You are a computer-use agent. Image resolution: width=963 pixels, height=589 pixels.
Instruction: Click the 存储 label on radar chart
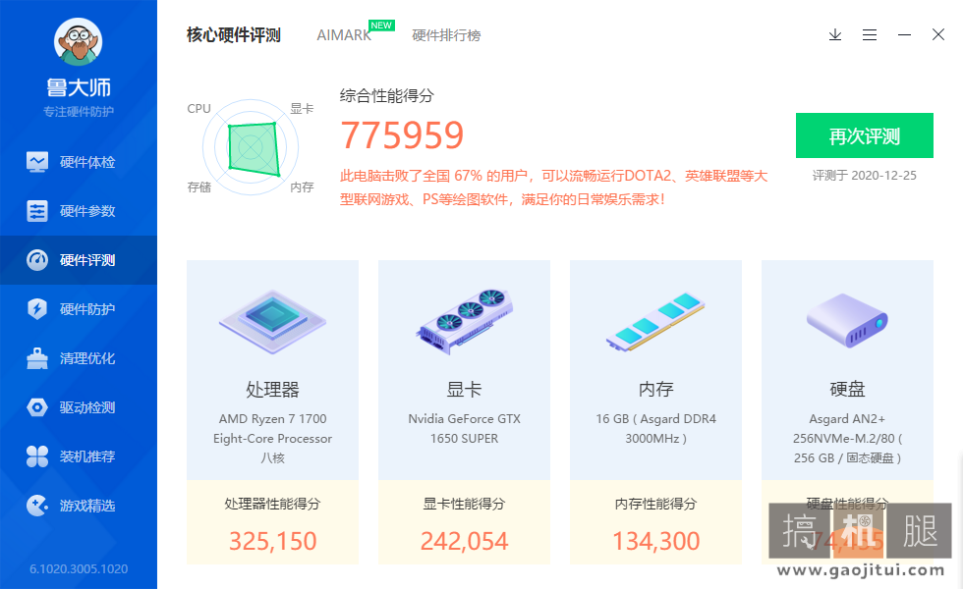[198, 187]
